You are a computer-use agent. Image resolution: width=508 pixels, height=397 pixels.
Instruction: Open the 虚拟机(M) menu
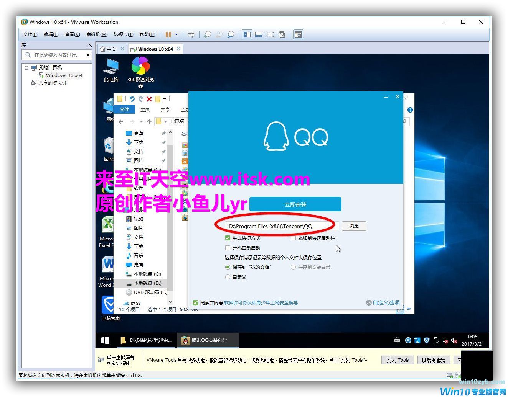point(97,34)
